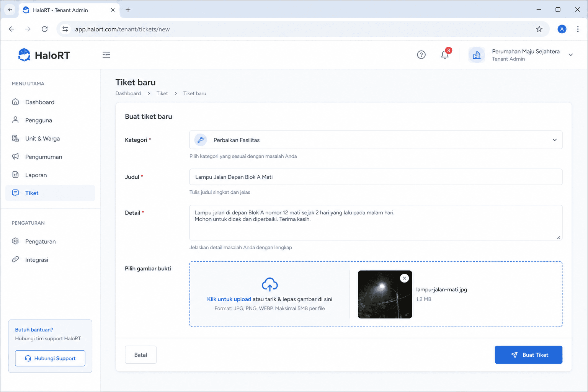
Task: Expand the tenant account dropdown chevron
Action: click(x=570, y=55)
